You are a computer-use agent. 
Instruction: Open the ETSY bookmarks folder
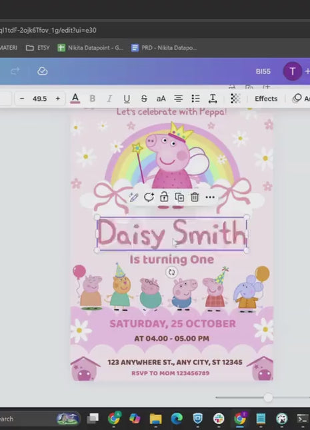pos(37,48)
